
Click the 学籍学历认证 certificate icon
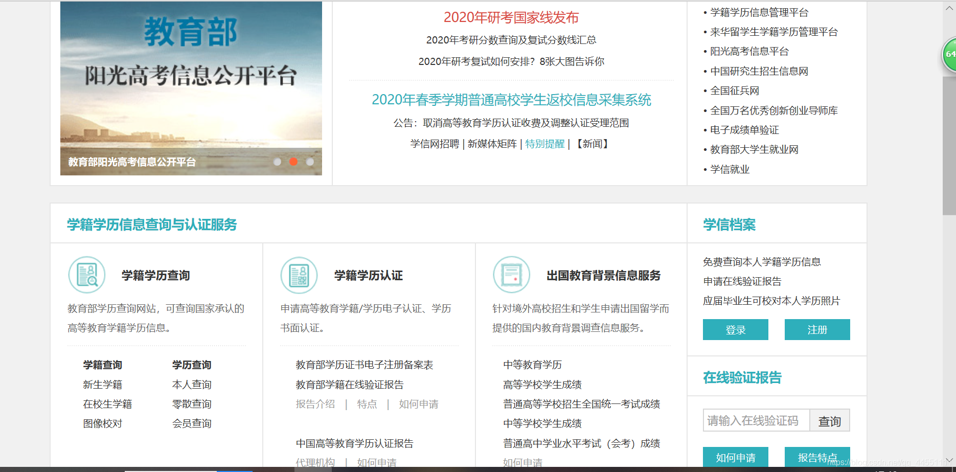pos(299,275)
